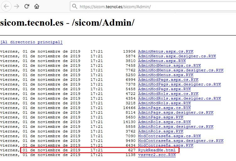Open AdminMenus.aspx.RYK file link

pyautogui.click(x=162, y=61)
